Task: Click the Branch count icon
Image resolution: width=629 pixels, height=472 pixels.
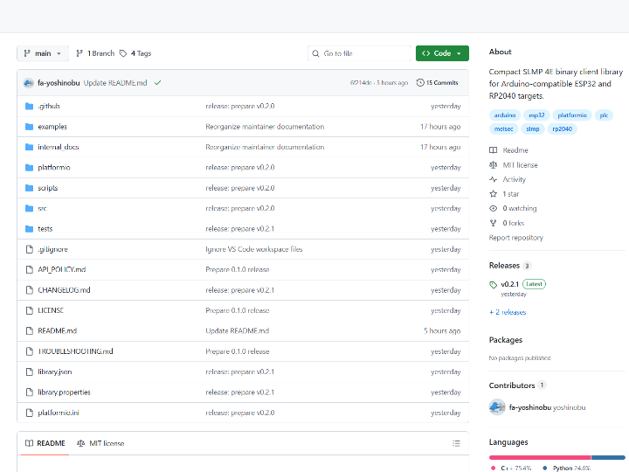Action: pos(79,53)
